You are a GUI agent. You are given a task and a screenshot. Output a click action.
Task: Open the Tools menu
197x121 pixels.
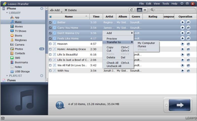tap(166, 4)
